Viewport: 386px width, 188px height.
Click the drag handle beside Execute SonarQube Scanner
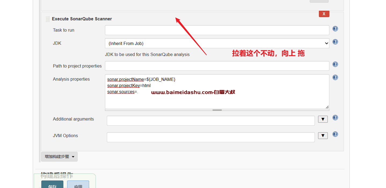click(x=48, y=19)
